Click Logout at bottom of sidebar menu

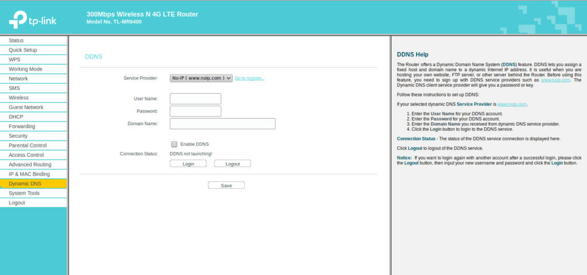point(17,203)
